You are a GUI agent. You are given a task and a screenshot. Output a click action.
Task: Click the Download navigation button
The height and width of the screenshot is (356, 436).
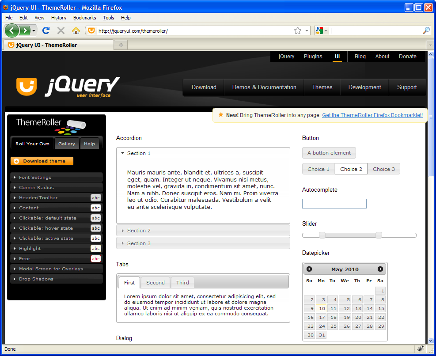(x=204, y=87)
